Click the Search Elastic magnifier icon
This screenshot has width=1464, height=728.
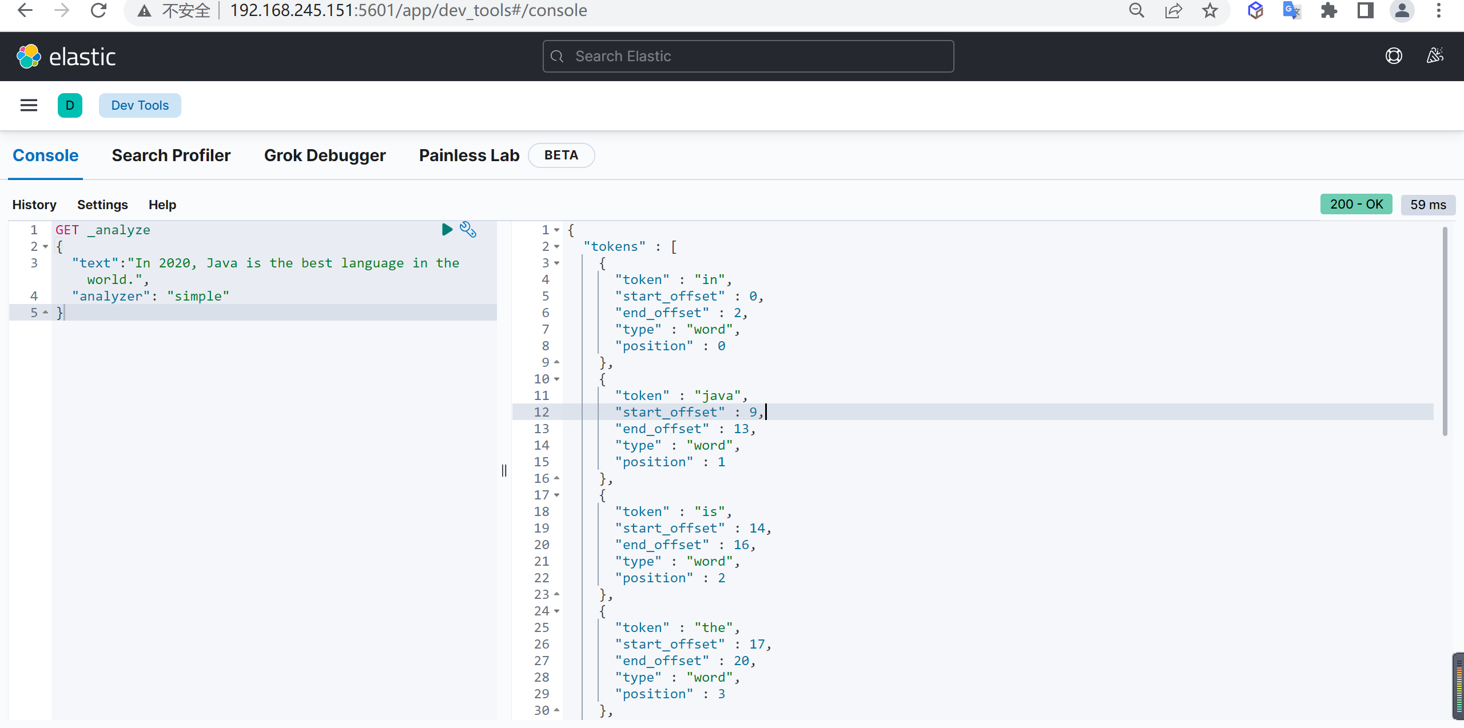point(558,57)
